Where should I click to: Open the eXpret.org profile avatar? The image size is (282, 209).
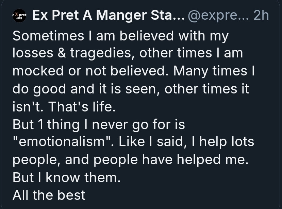(19, 16)
